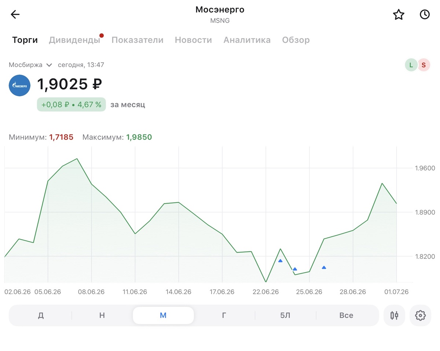Switch to candlestick chart view icon
Image resolution: width=440 pixels, height=351 pixels.
(x=394, y=315)
